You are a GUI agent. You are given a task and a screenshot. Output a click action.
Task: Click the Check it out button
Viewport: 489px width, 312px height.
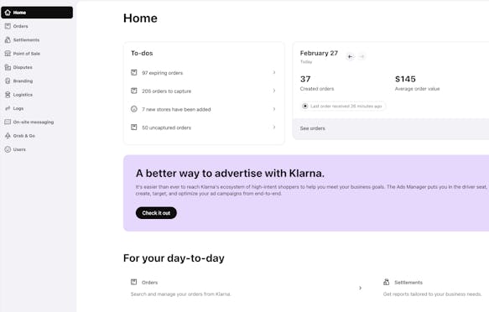pos(156,213)
